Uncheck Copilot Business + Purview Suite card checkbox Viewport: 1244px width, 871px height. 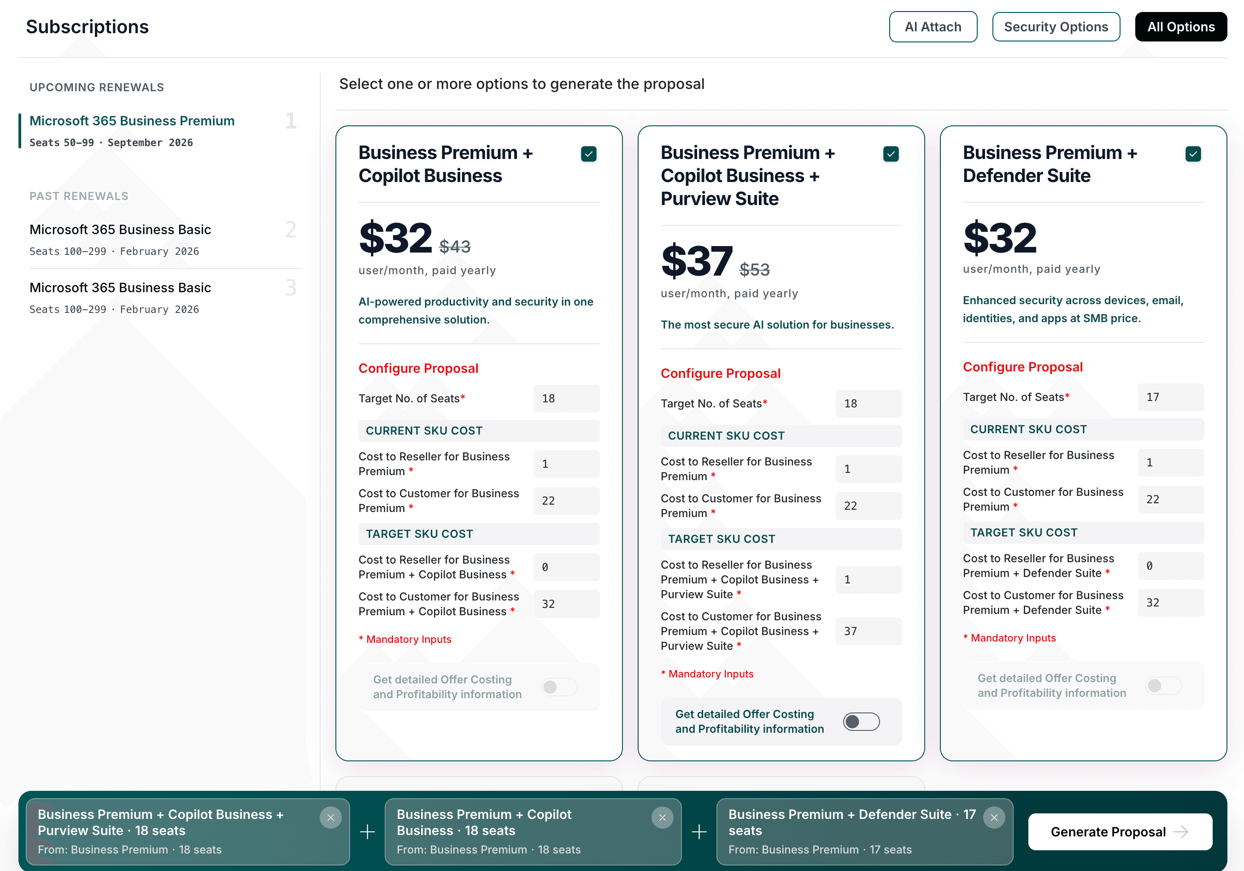point(891,154)
